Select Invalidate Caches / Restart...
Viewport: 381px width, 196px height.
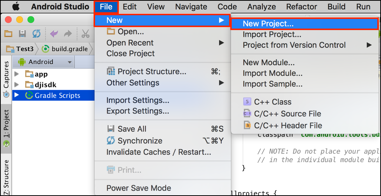point(159,152)
